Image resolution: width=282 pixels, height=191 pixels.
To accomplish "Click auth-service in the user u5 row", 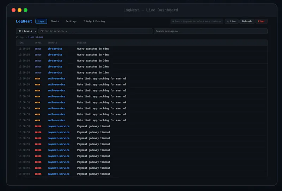I will tap(56, 96).
